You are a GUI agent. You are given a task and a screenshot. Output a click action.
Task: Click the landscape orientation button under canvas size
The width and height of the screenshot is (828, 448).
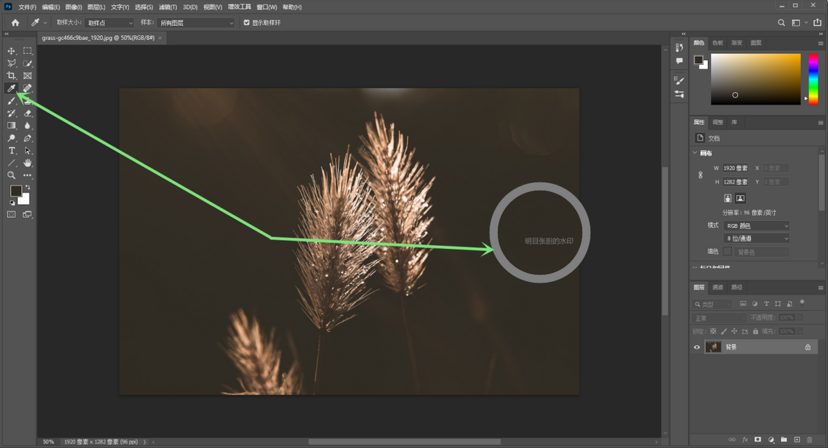740,198
